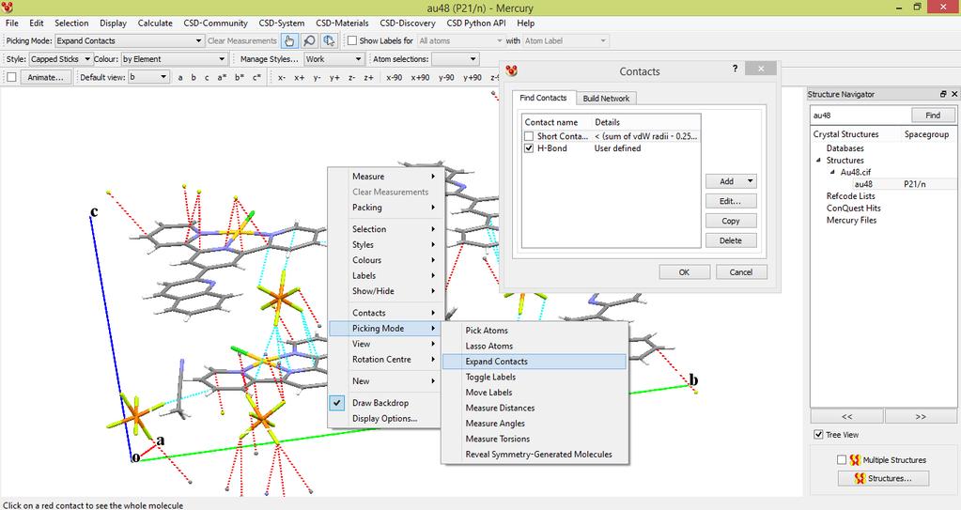Rotate view with z- button
This screenshot has width=961, height=510.
point(351,77)
